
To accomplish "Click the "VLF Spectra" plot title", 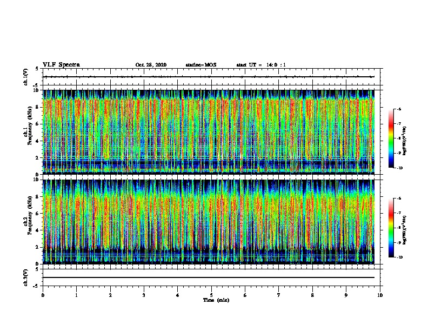I will click(61, 65).
